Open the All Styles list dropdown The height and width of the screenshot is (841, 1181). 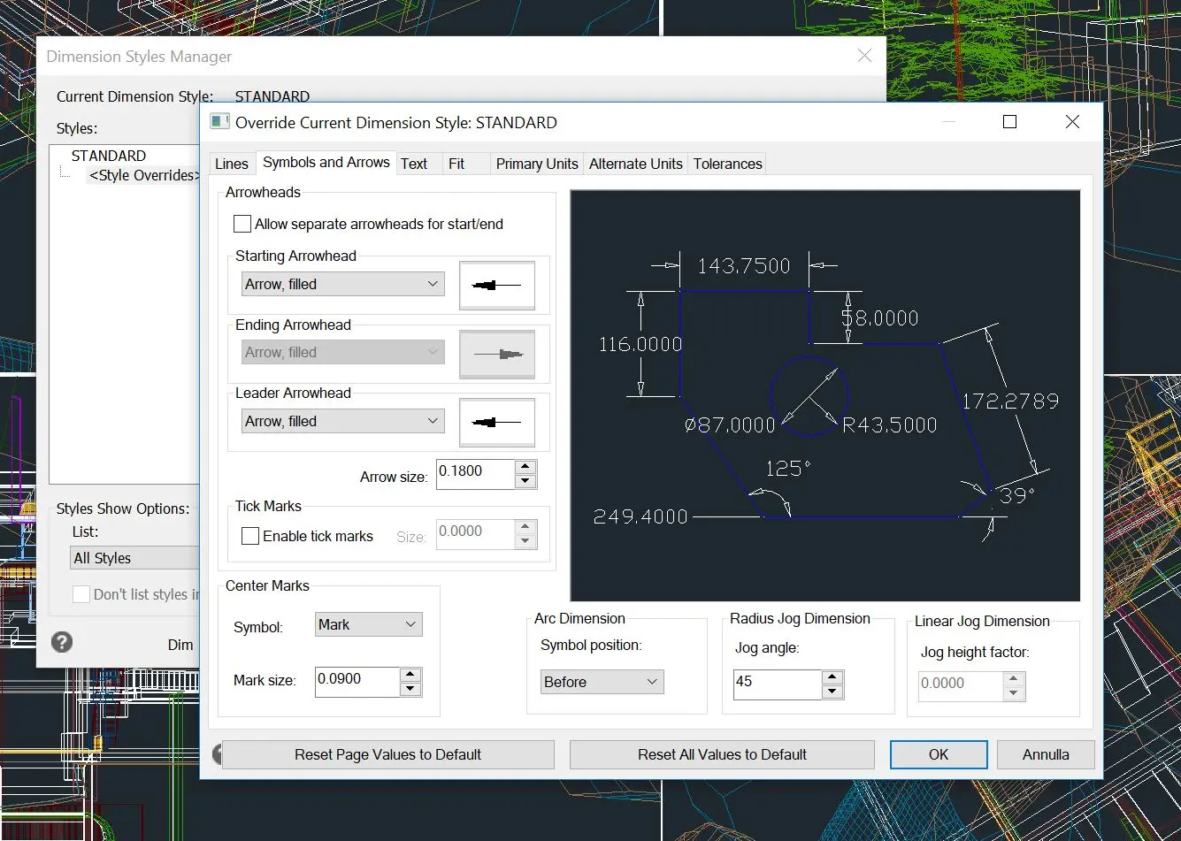pyautogui.click(x=135, y=558)
